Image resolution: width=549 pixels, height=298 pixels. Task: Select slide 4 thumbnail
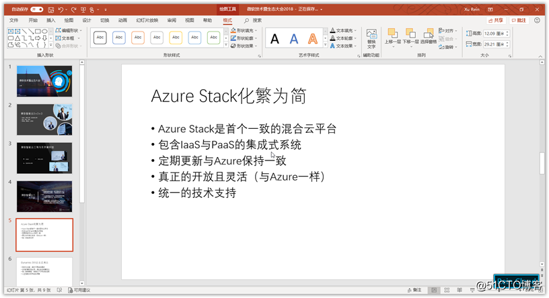click(44, 197)
